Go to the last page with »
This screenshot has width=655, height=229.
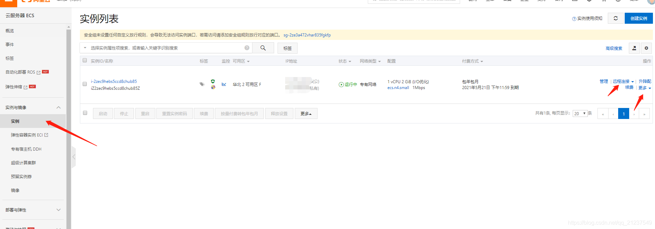(644, 114)
